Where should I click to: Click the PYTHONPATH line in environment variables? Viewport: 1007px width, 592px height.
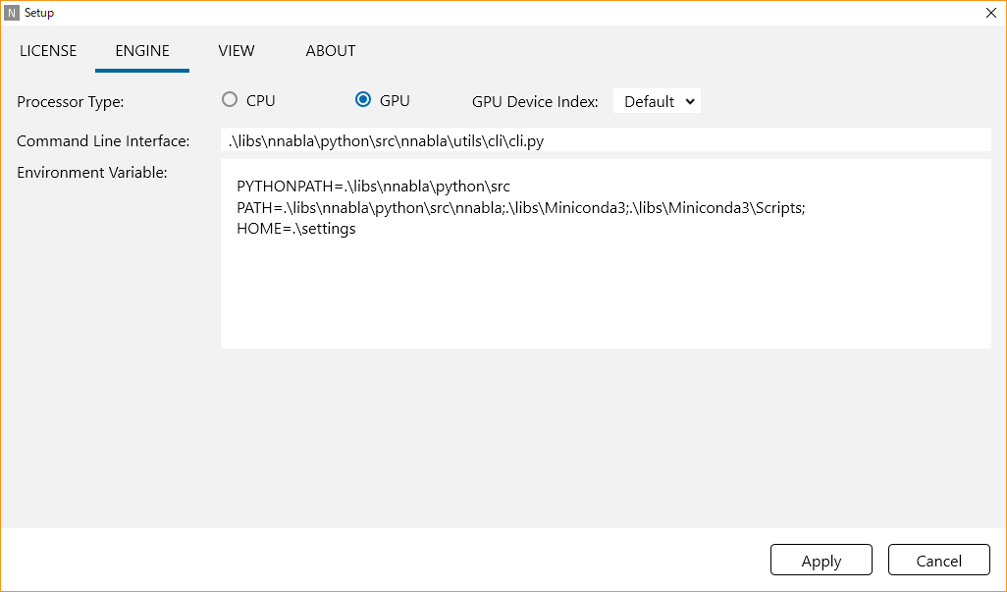[373, 187]
